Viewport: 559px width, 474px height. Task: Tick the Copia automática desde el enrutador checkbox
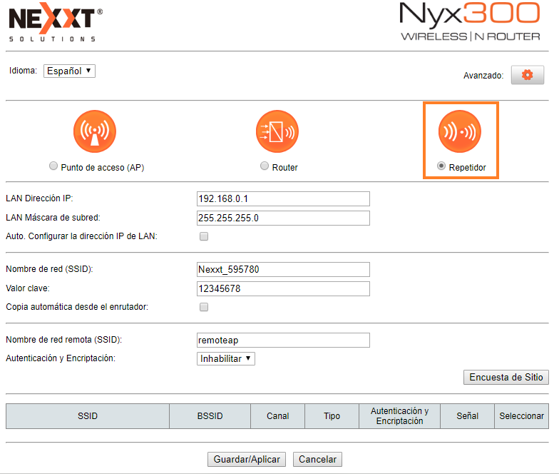pyautogui.click(x=204, y=307)
